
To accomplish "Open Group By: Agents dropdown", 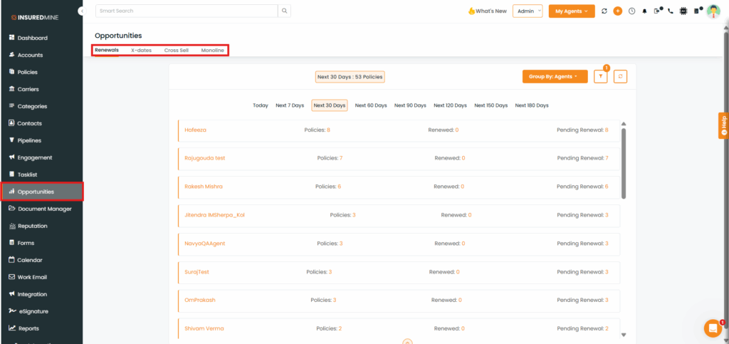I will tap(555, 76).
